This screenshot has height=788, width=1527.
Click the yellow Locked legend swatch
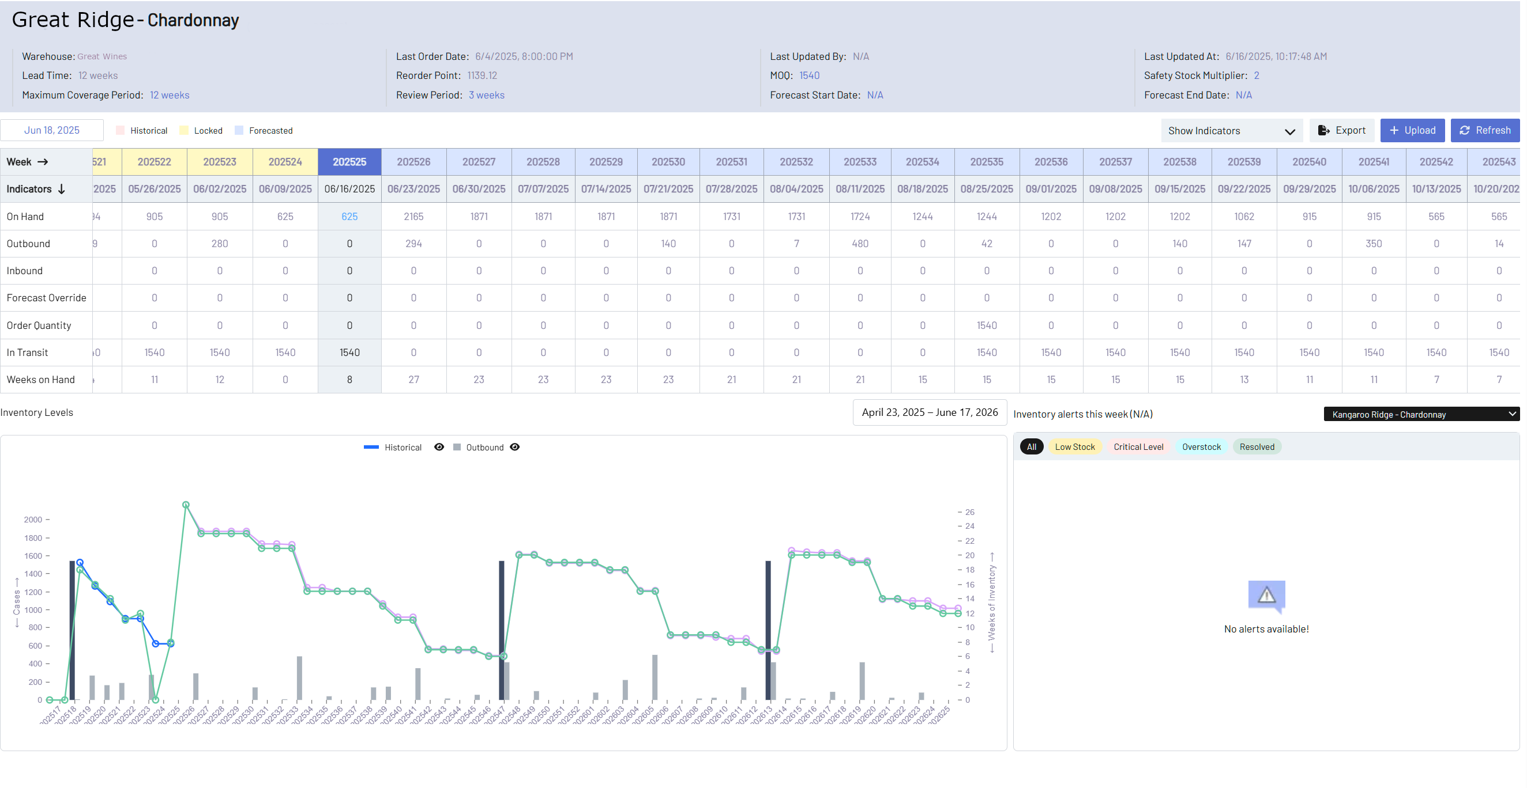pyautogui.click(x=184, y=130)
